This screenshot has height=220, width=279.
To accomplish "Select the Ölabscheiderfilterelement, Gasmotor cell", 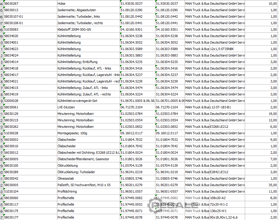I will (88, 159).
